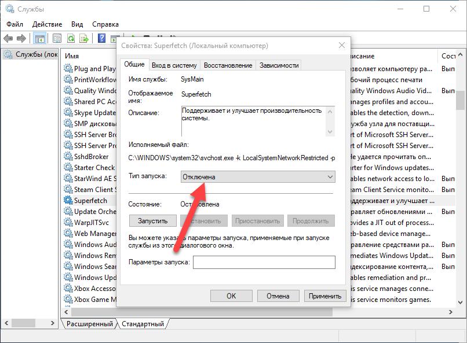Switch to the Вход в систему tab

pos(174,65)
